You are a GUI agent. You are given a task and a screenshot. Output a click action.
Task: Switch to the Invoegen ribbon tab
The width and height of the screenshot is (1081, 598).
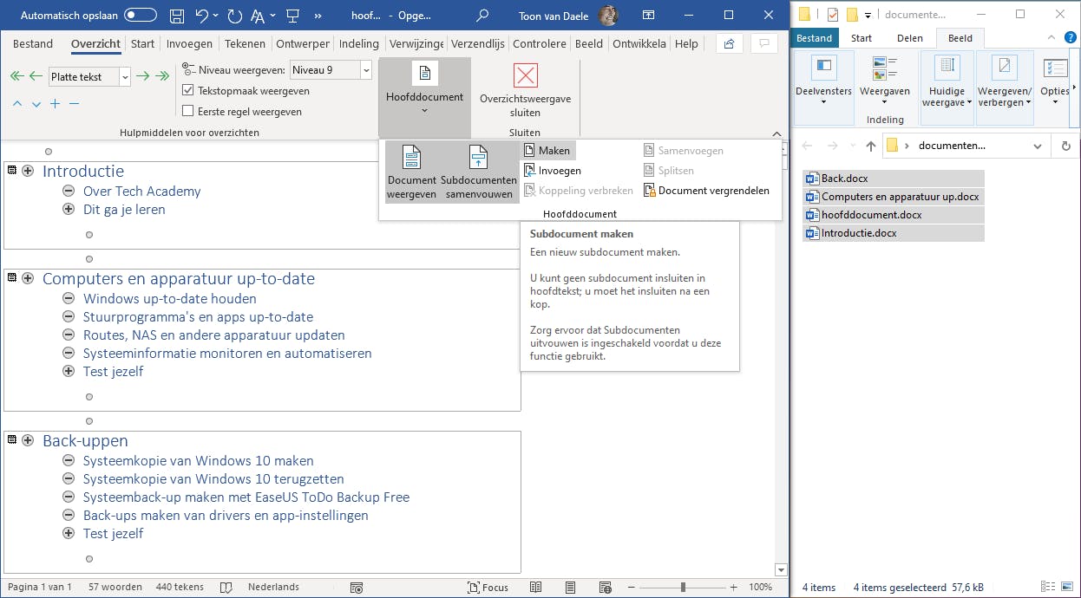(x=189, y=44)
